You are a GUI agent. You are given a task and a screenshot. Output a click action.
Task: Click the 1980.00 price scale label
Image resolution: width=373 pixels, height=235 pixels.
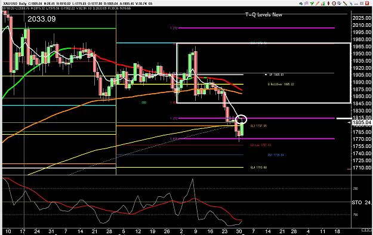[362, 39]
